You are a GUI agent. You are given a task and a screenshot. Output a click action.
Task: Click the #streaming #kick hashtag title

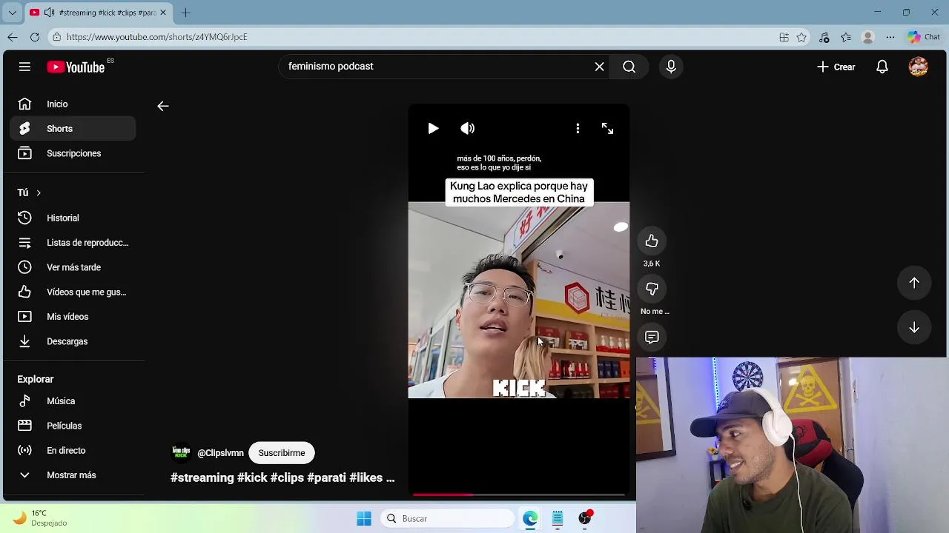(x=282, y=478)
